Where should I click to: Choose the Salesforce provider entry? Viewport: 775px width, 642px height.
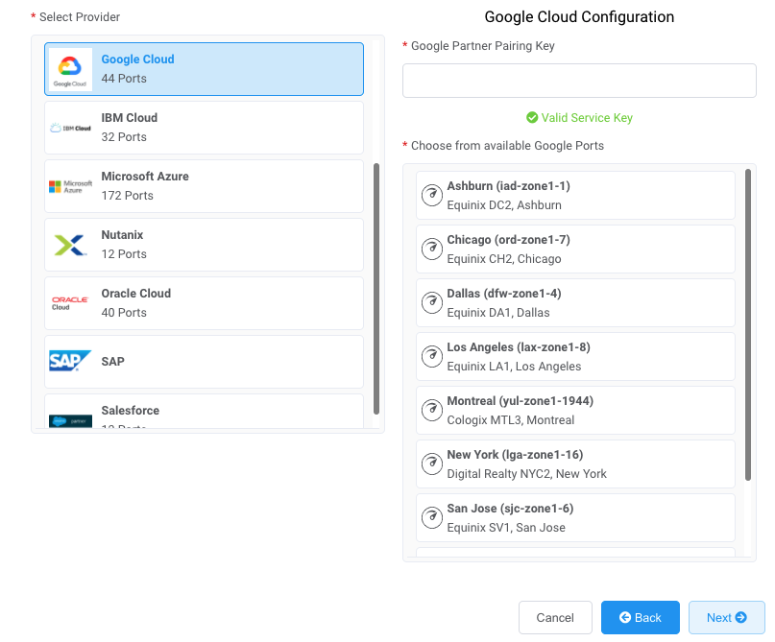pos(205,412)
